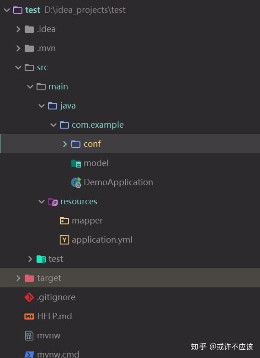Select the java source folder label

tap(68, 106)
